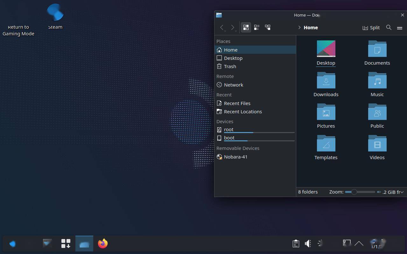This screenshot has height=254, width=407.
Task: Switch to Icons view mode
Action: point(246,27)
